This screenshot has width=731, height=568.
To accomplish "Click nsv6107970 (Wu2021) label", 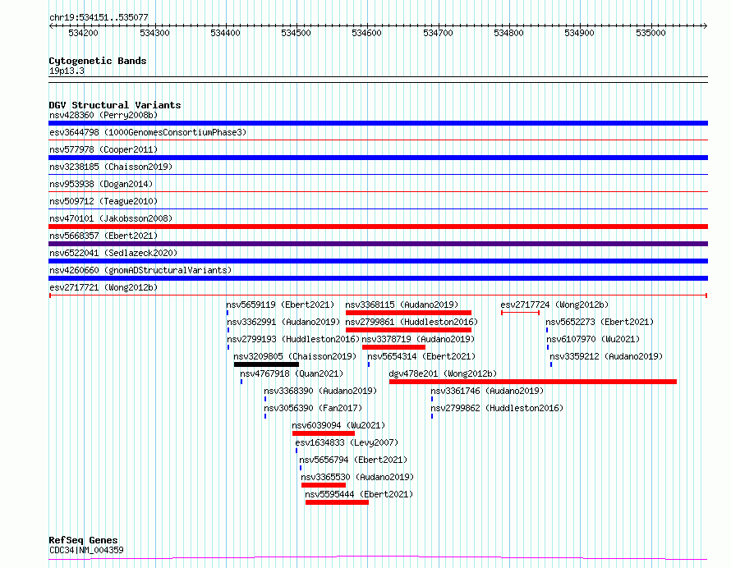I will pos(593,339).
